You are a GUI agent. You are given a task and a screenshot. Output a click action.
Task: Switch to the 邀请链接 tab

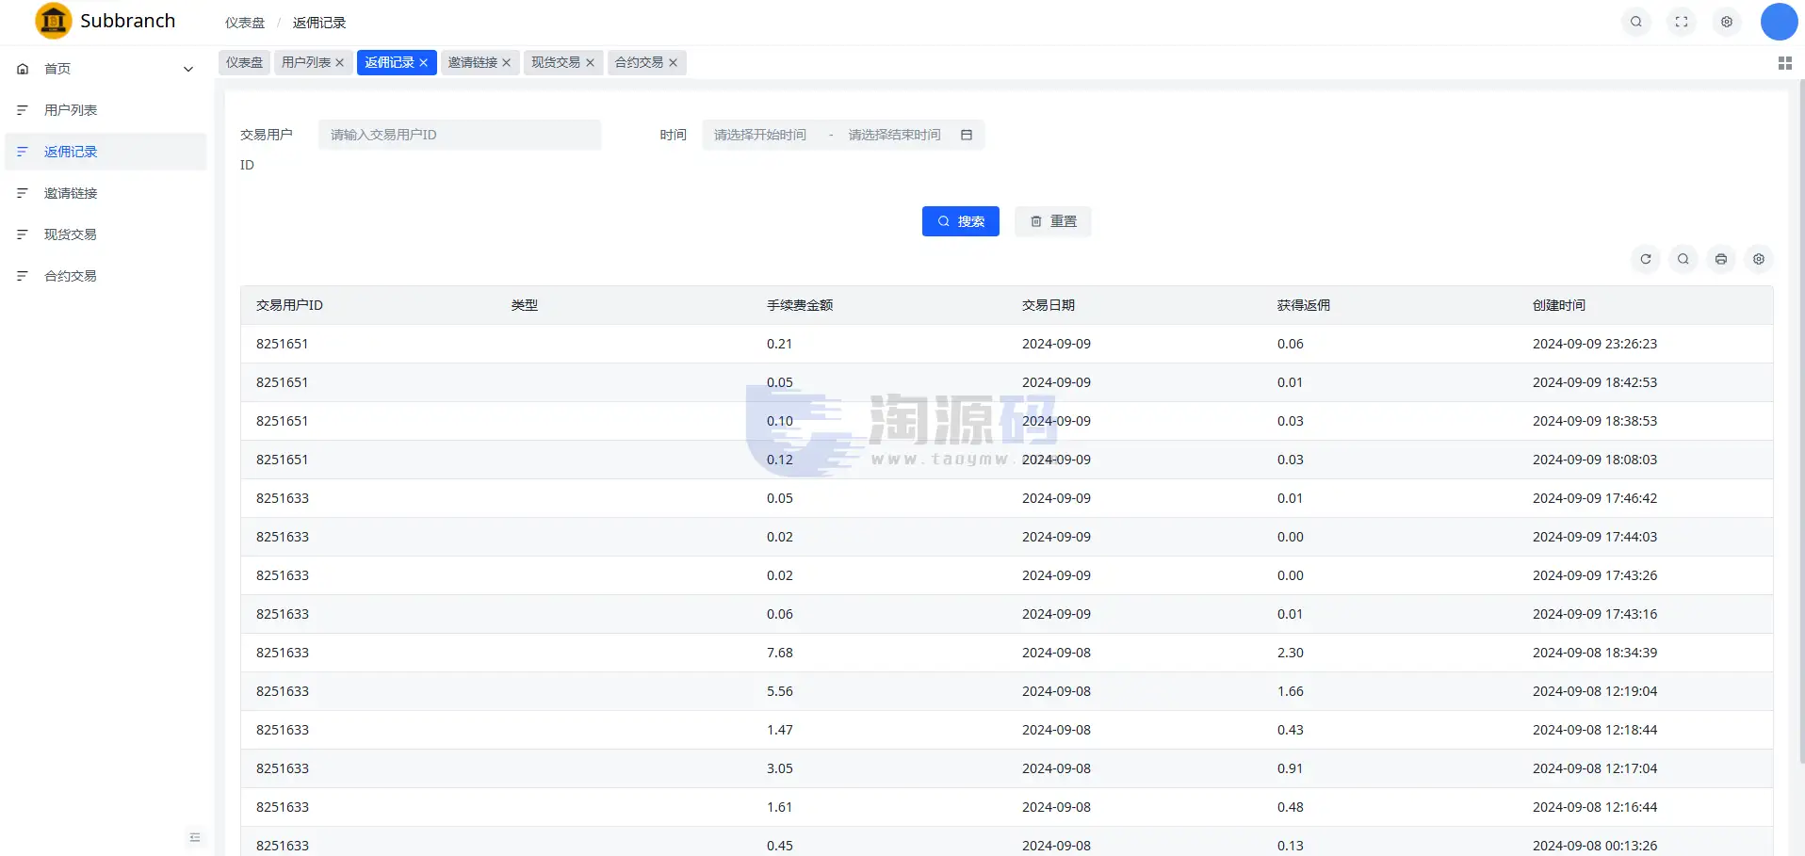[x=472, y=62]
